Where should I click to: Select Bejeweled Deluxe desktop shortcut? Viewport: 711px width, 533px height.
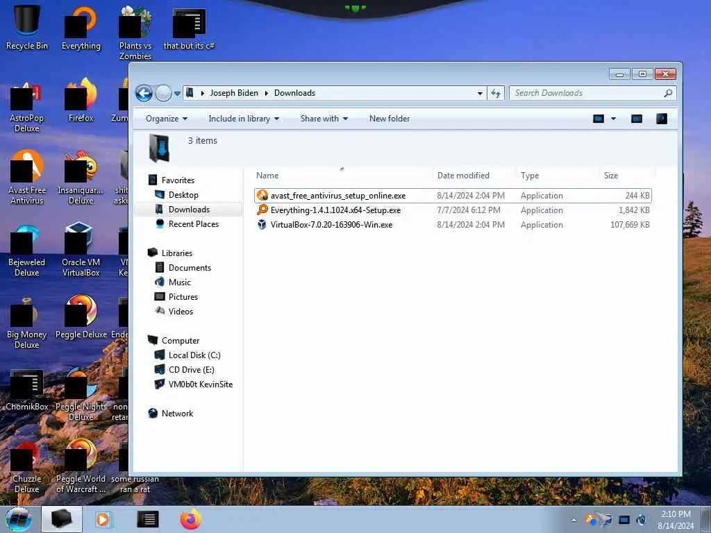click(27, 249)
